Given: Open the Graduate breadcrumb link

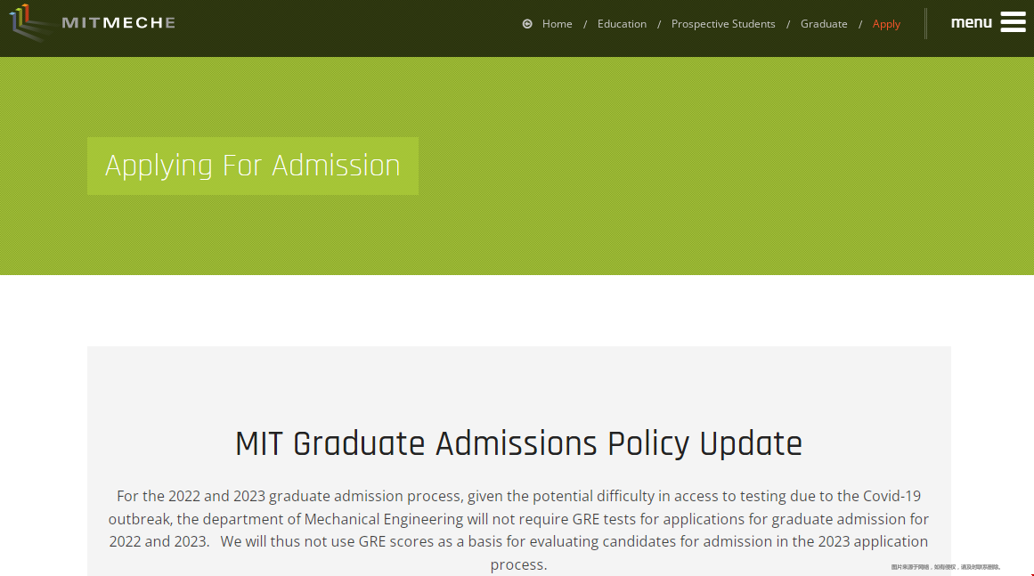Looking at the screenshot, I should coord(824,24).
